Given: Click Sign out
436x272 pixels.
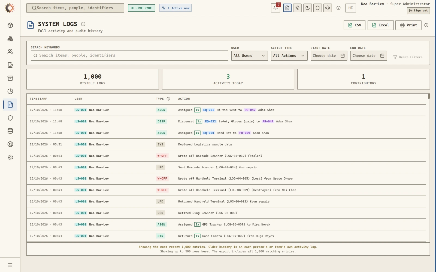Looking at the screenshot, I should 418,11.
